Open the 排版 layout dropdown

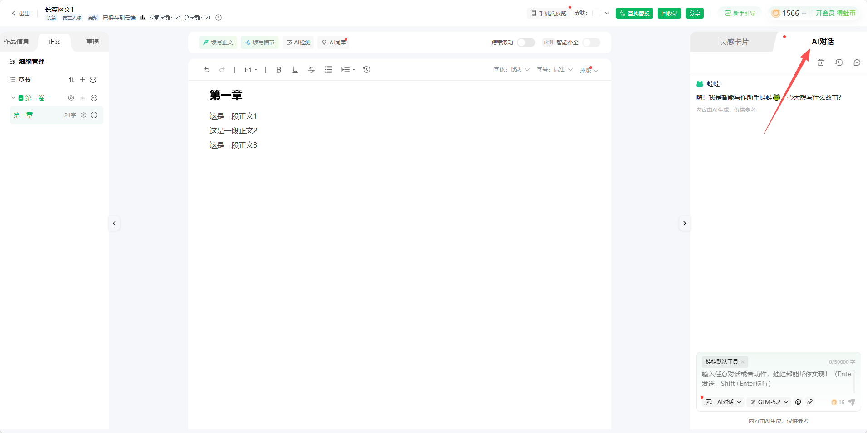pyautogui.click(x=589, y=70)
